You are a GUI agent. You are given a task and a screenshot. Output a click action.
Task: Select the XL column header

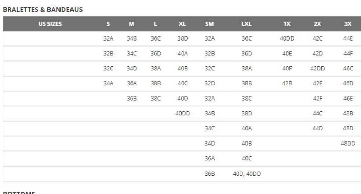click(182, 24)
